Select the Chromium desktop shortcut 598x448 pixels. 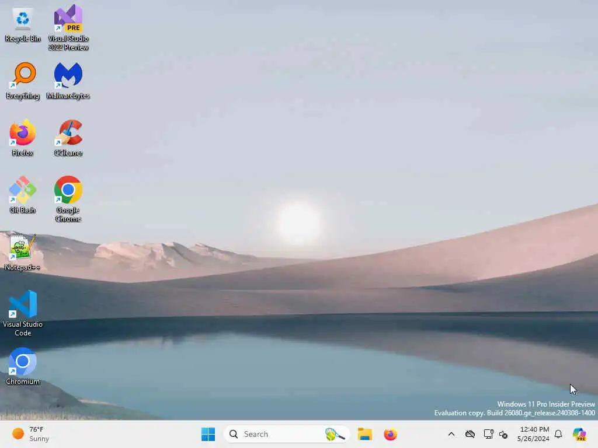pyautogui.click(x=23, y=366)
